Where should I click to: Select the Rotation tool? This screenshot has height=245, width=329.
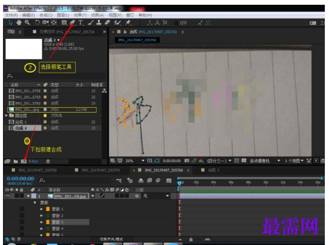point(37,23)
